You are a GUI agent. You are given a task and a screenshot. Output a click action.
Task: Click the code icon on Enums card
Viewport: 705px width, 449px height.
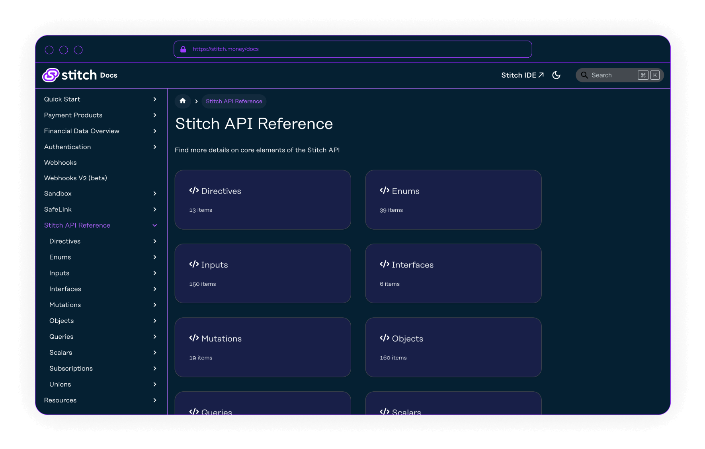point(385,191)
